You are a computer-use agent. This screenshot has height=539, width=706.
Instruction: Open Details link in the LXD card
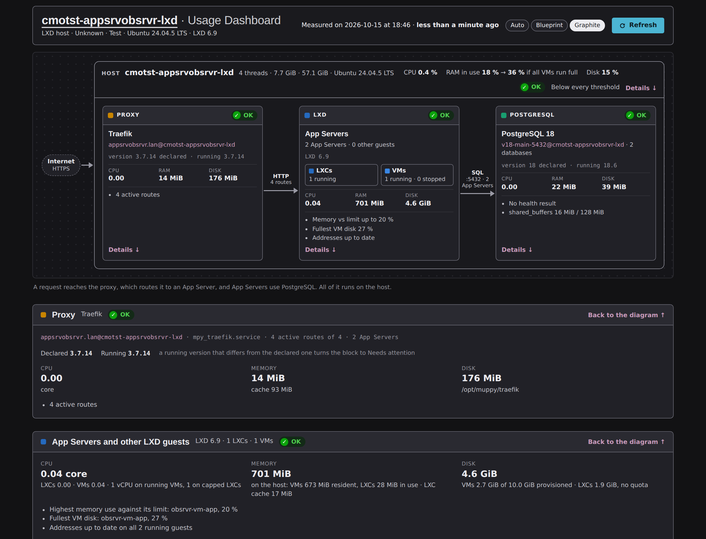pyautogui.click(x=320, y=250)
